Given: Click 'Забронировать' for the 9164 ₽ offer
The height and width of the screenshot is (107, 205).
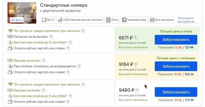Looking at the screenshot, I should pos(176,66).
